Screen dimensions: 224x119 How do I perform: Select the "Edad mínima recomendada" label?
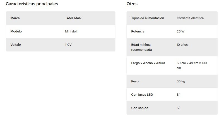(141, 47)
